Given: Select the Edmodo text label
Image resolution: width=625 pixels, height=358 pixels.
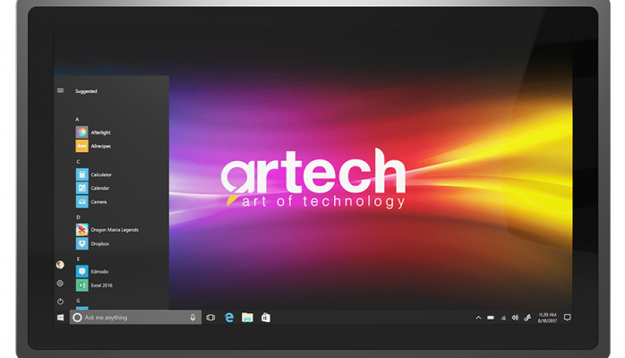Looking at the screenshot, I should [x=99, y=271].
